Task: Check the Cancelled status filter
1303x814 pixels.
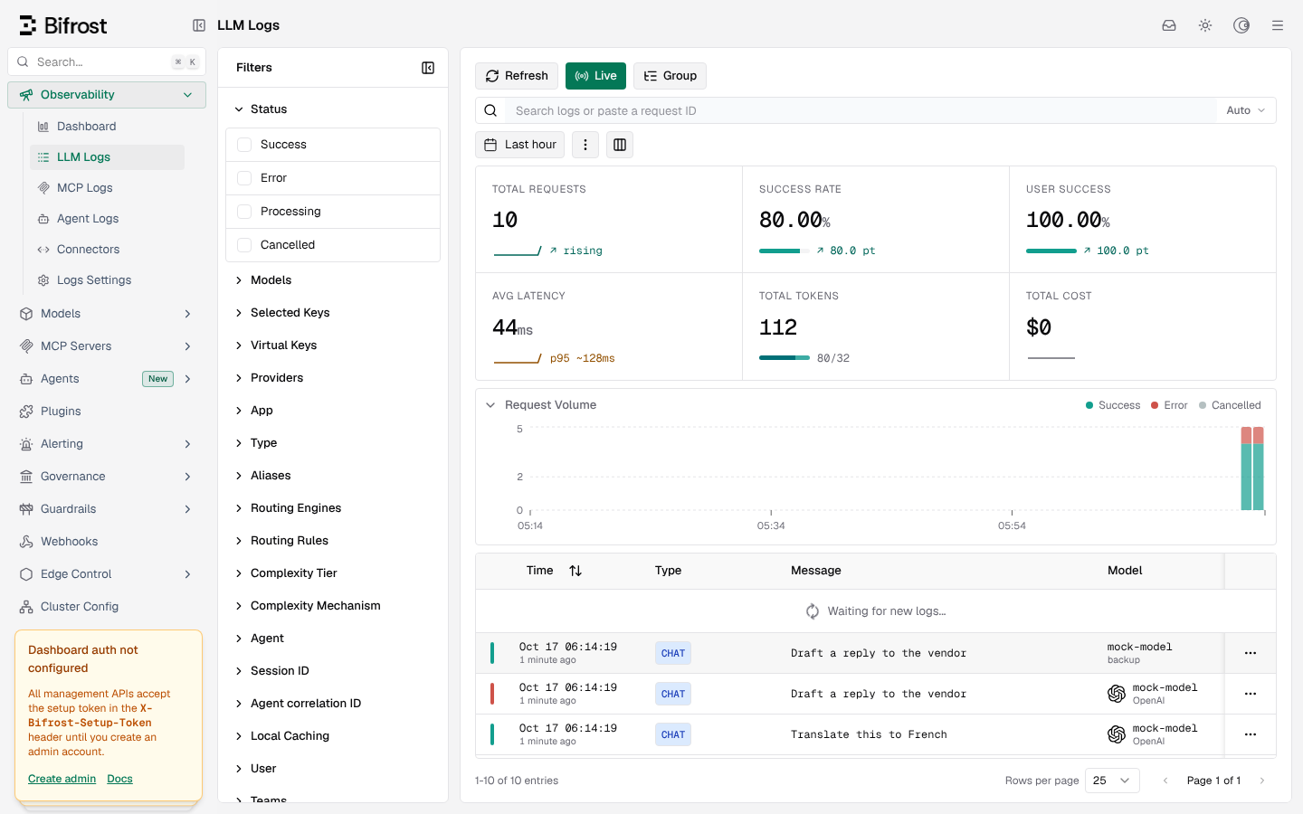Action: (x=244, y=245)
